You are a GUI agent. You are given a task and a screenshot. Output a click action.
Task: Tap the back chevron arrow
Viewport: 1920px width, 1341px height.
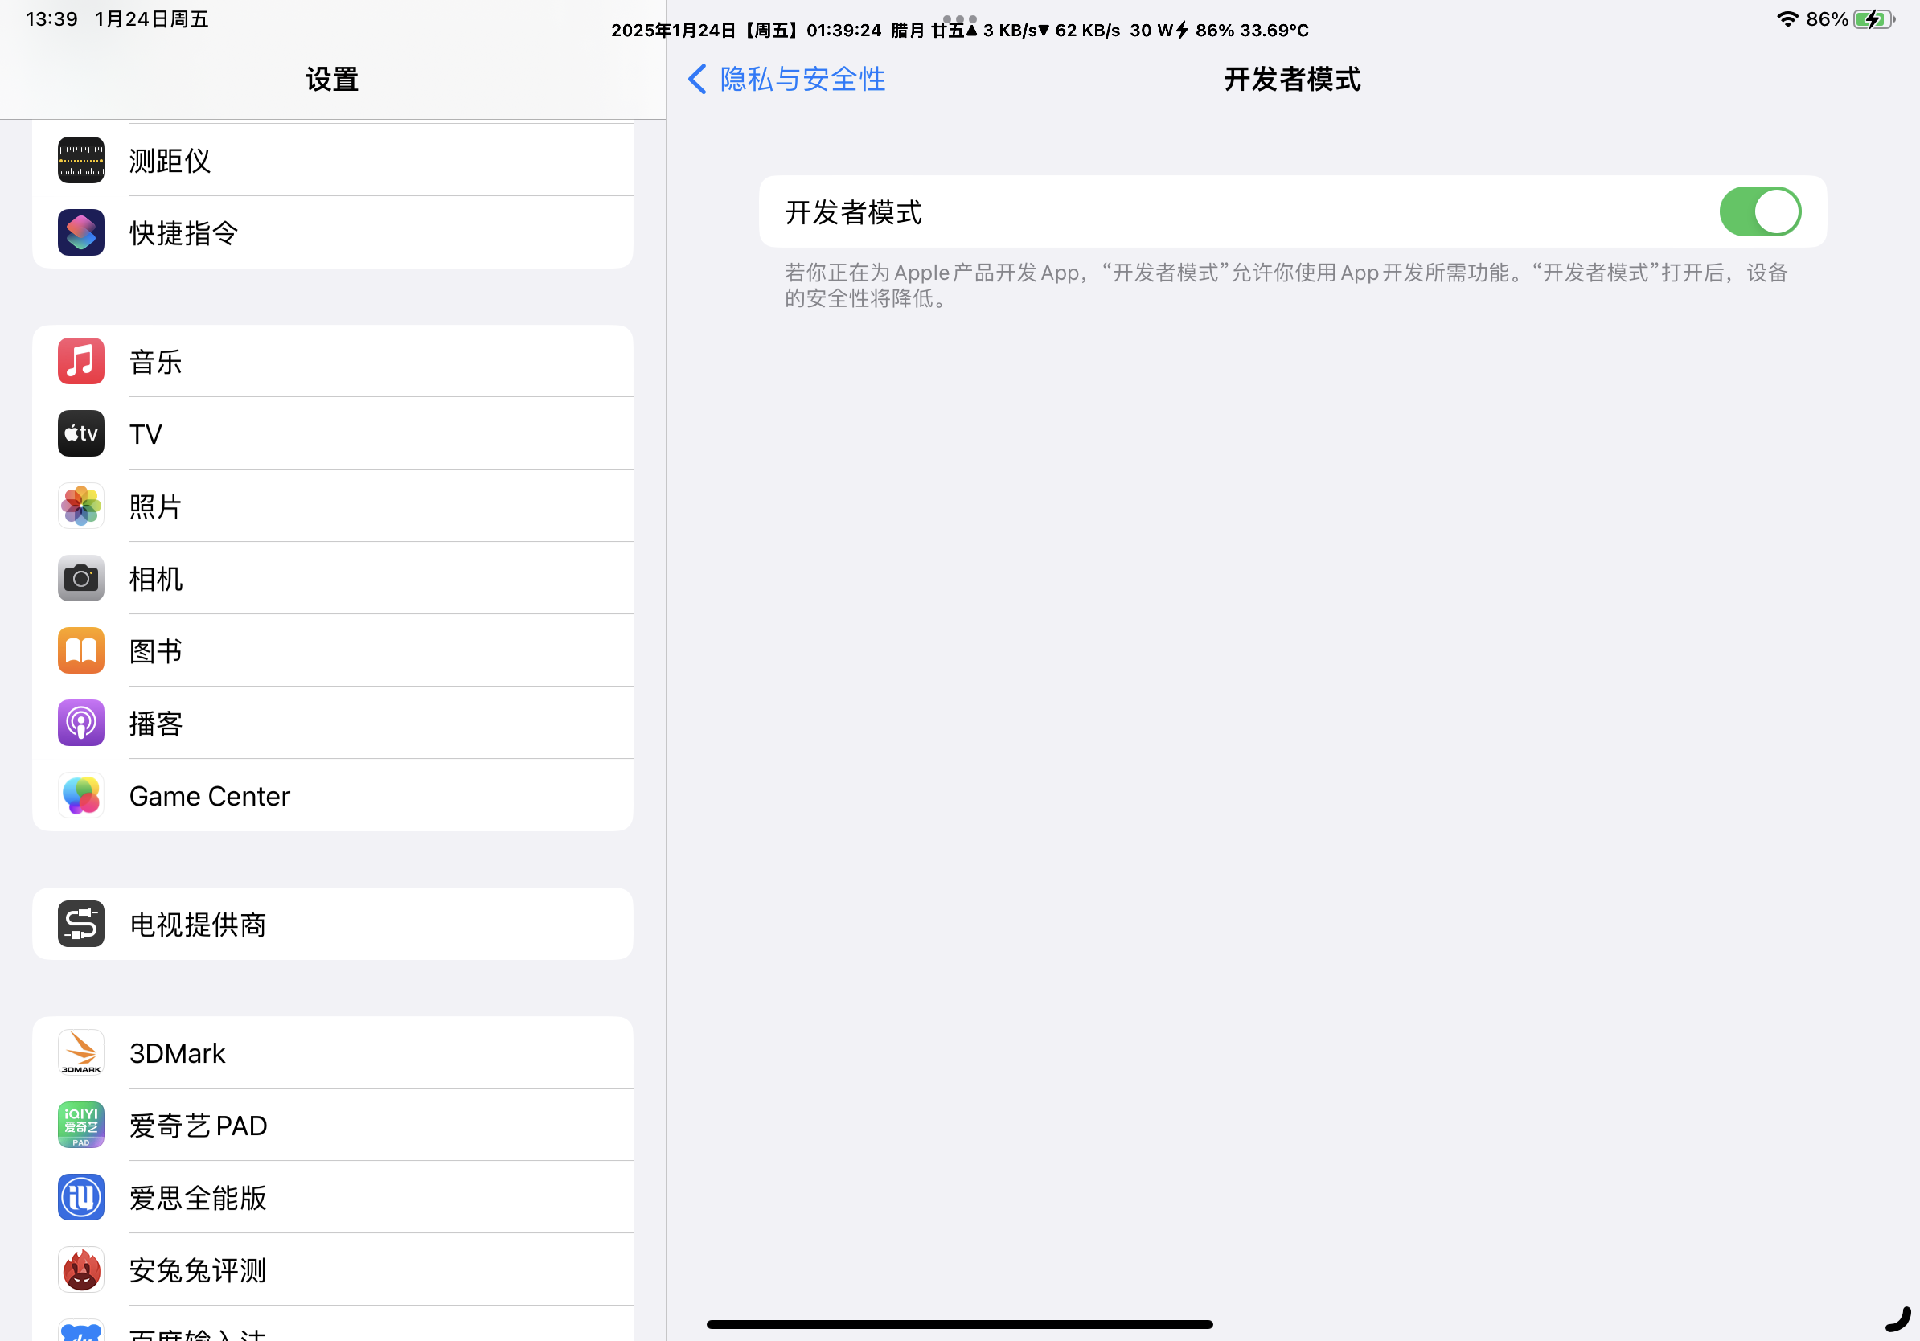click(696, 80)
